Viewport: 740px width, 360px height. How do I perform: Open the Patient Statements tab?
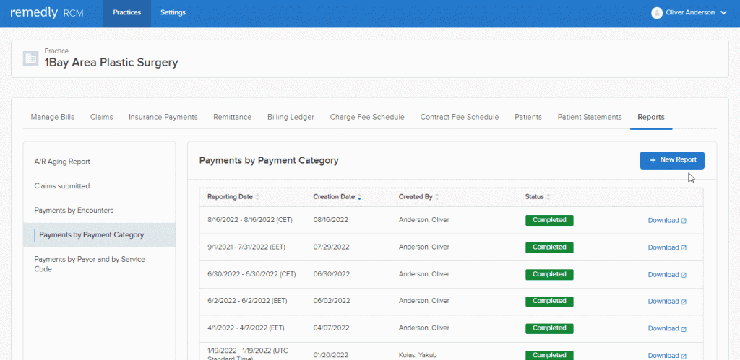(590, 117)
